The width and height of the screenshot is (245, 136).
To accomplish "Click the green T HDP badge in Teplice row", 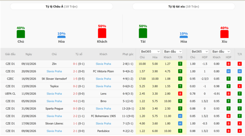I will (x=228, y=86).
